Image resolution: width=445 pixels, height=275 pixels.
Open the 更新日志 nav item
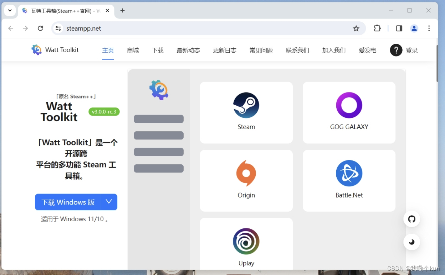pyautogui.click(x=225, y=50)
